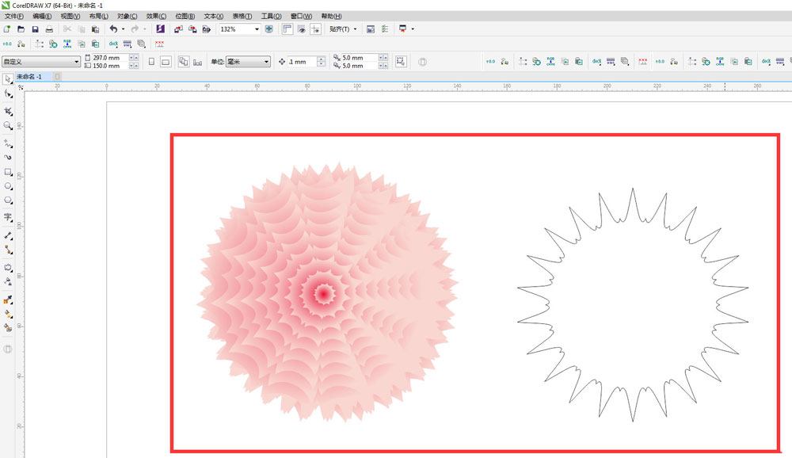792x458 pixels.
Task: Activate the Polygon tool
Action: [x=8, y=201]
